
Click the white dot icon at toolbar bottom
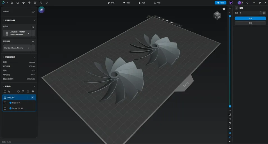230,141
